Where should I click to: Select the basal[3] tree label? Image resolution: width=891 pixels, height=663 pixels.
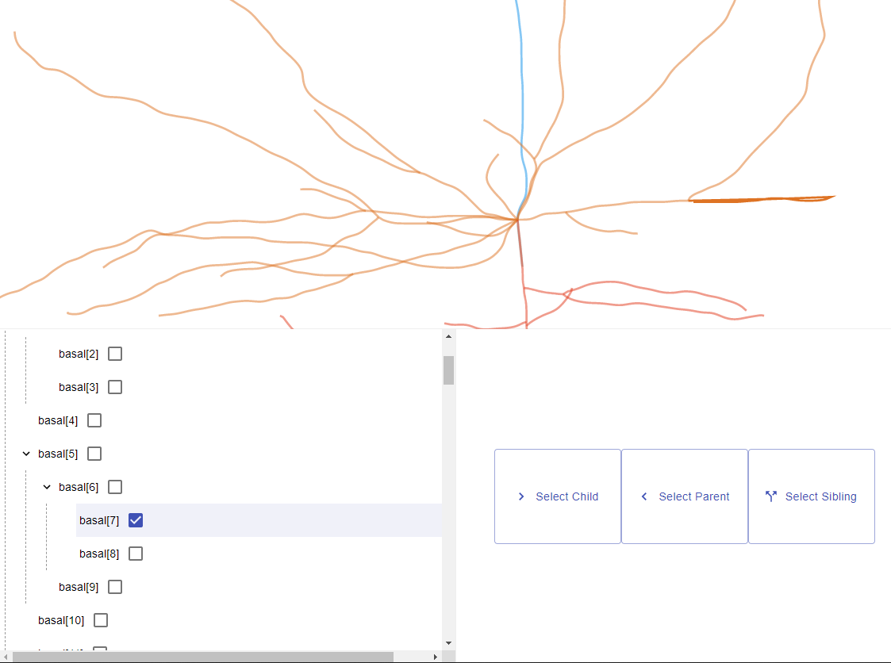point(79,387)
